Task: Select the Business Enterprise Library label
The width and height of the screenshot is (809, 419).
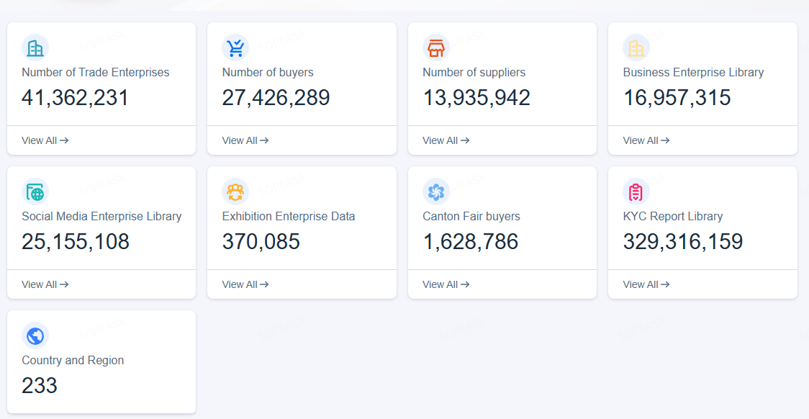Action: (x=693, y=72)
